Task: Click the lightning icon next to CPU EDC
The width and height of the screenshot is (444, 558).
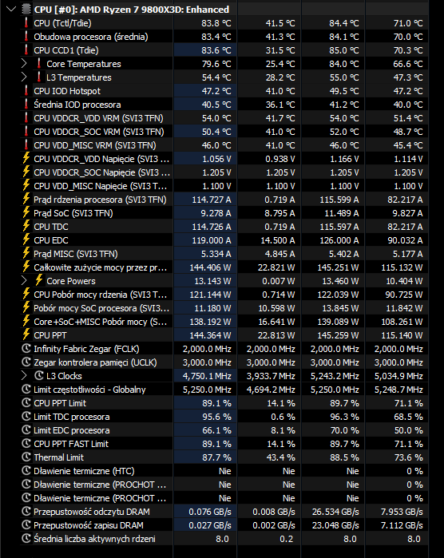Action: pyautogui.click(x=26, y=239)
